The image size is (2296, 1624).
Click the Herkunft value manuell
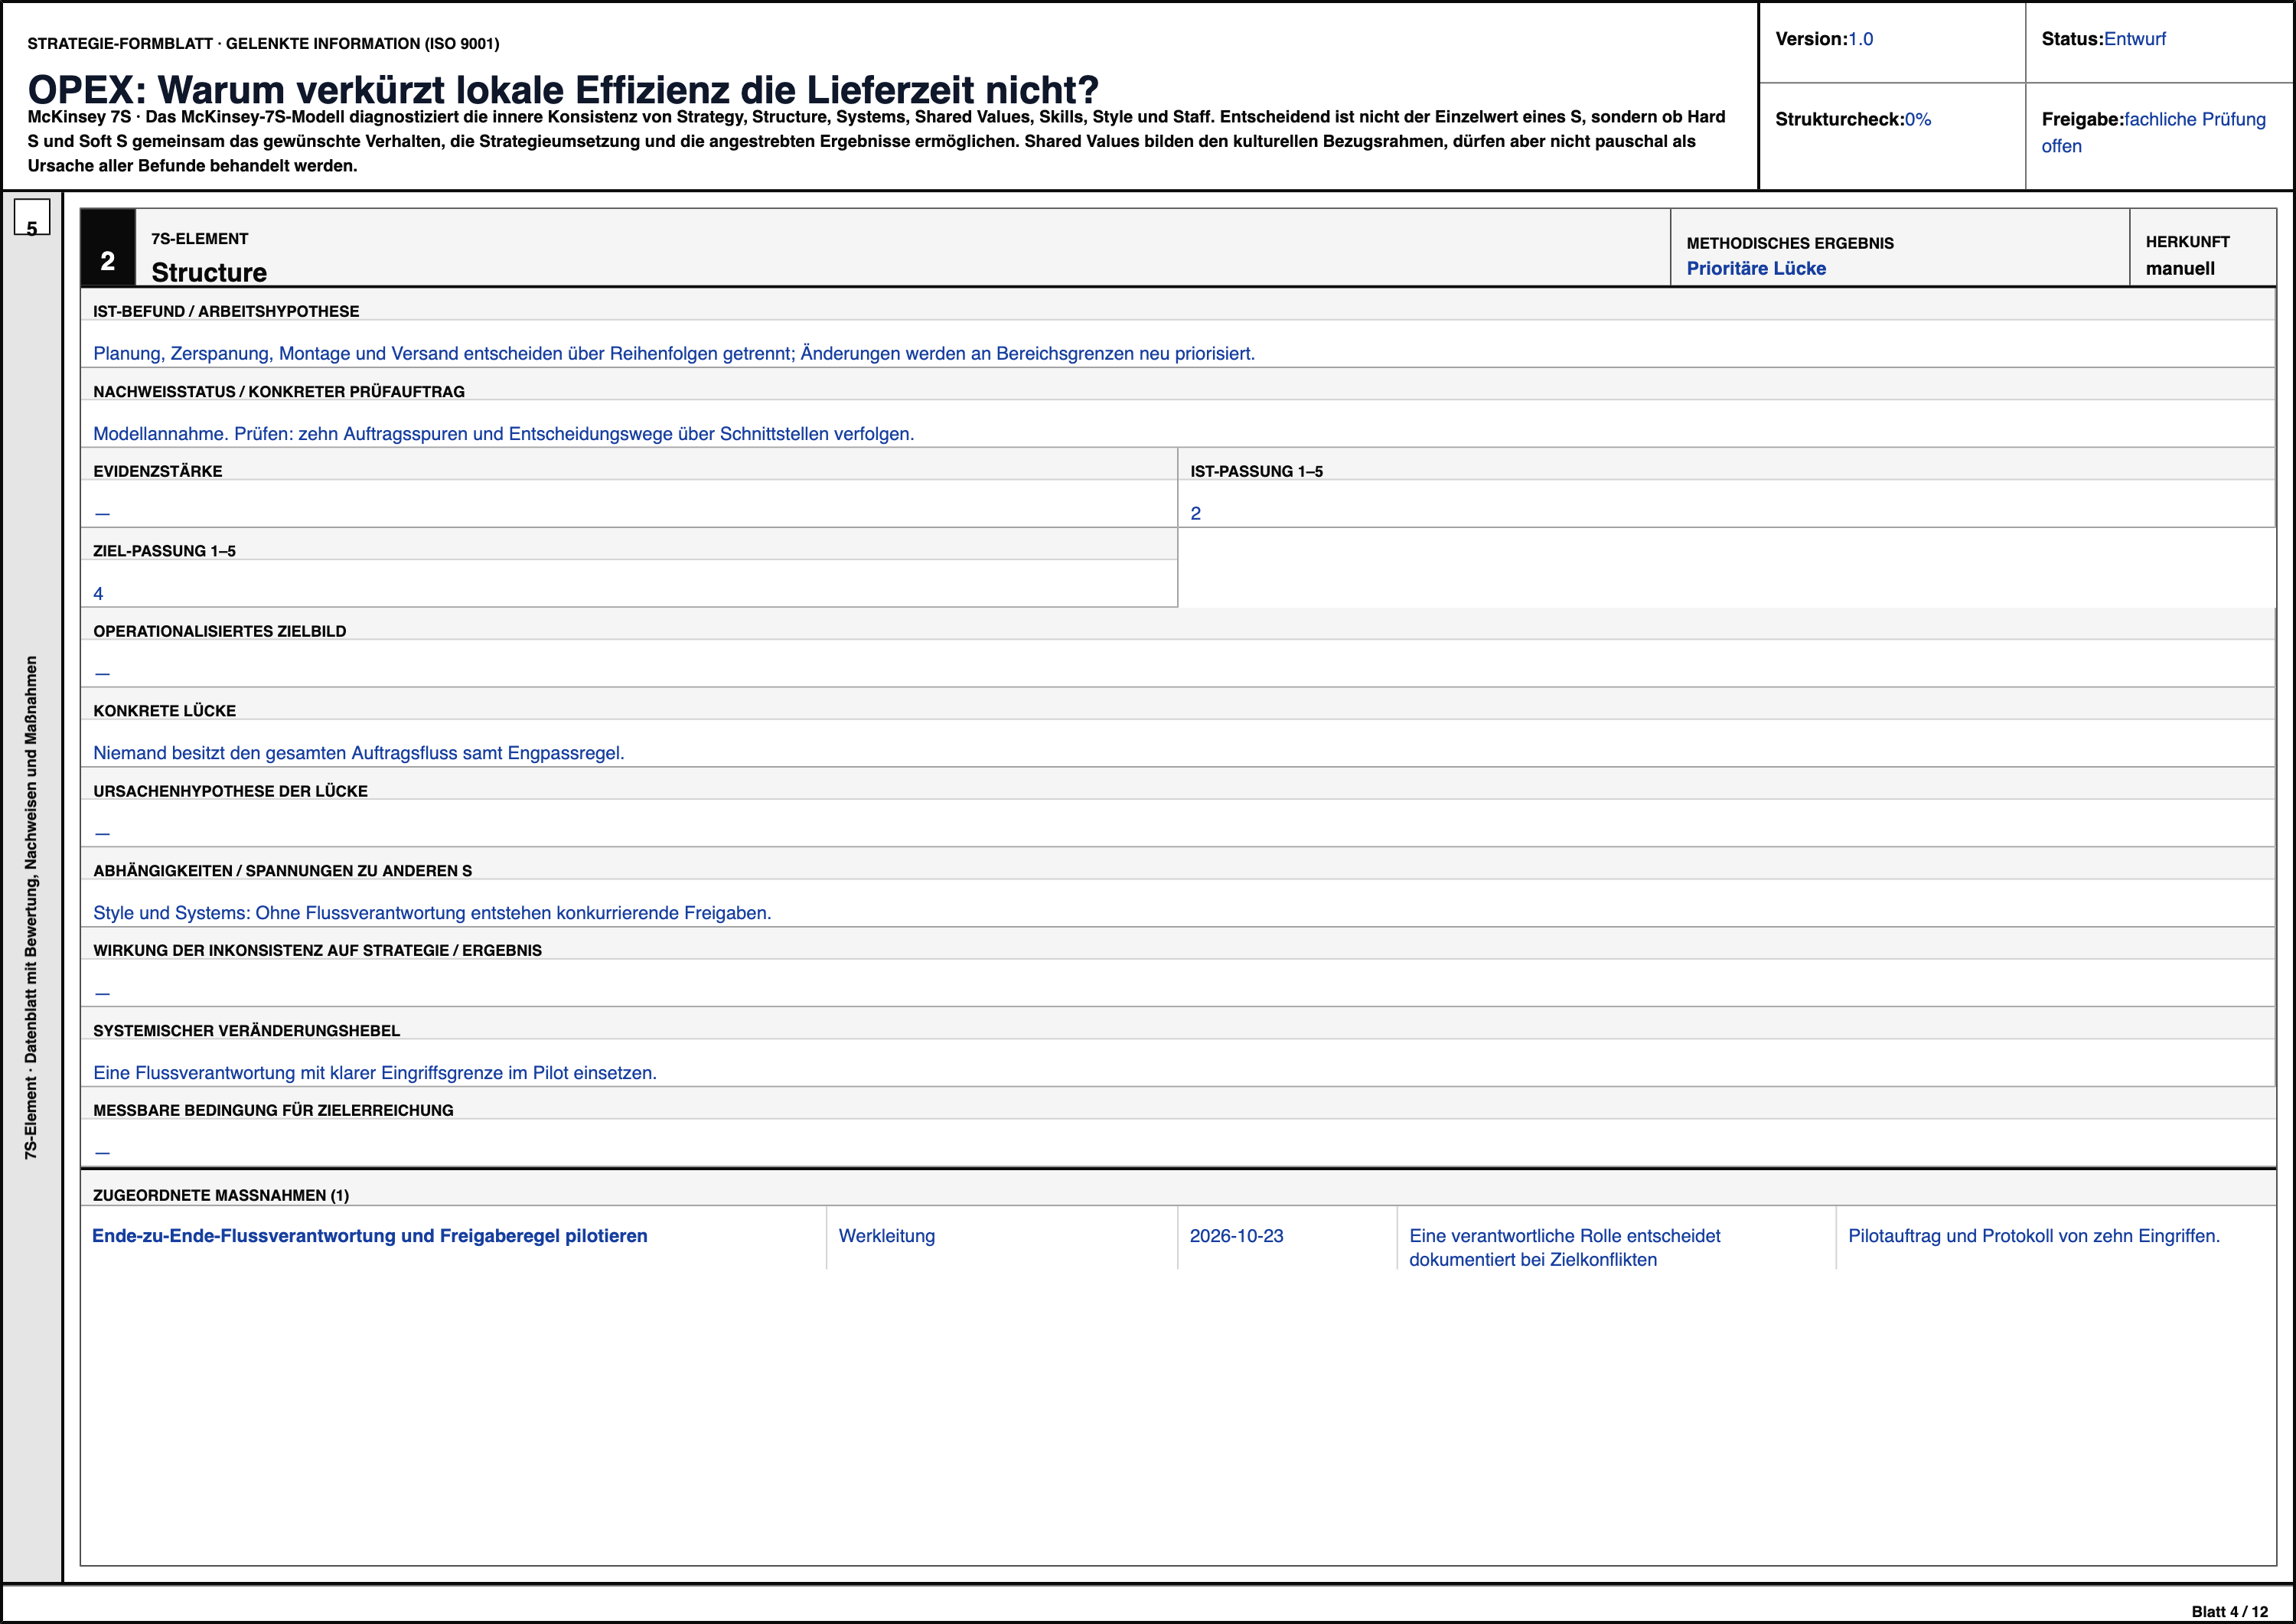pos(2180,268)
